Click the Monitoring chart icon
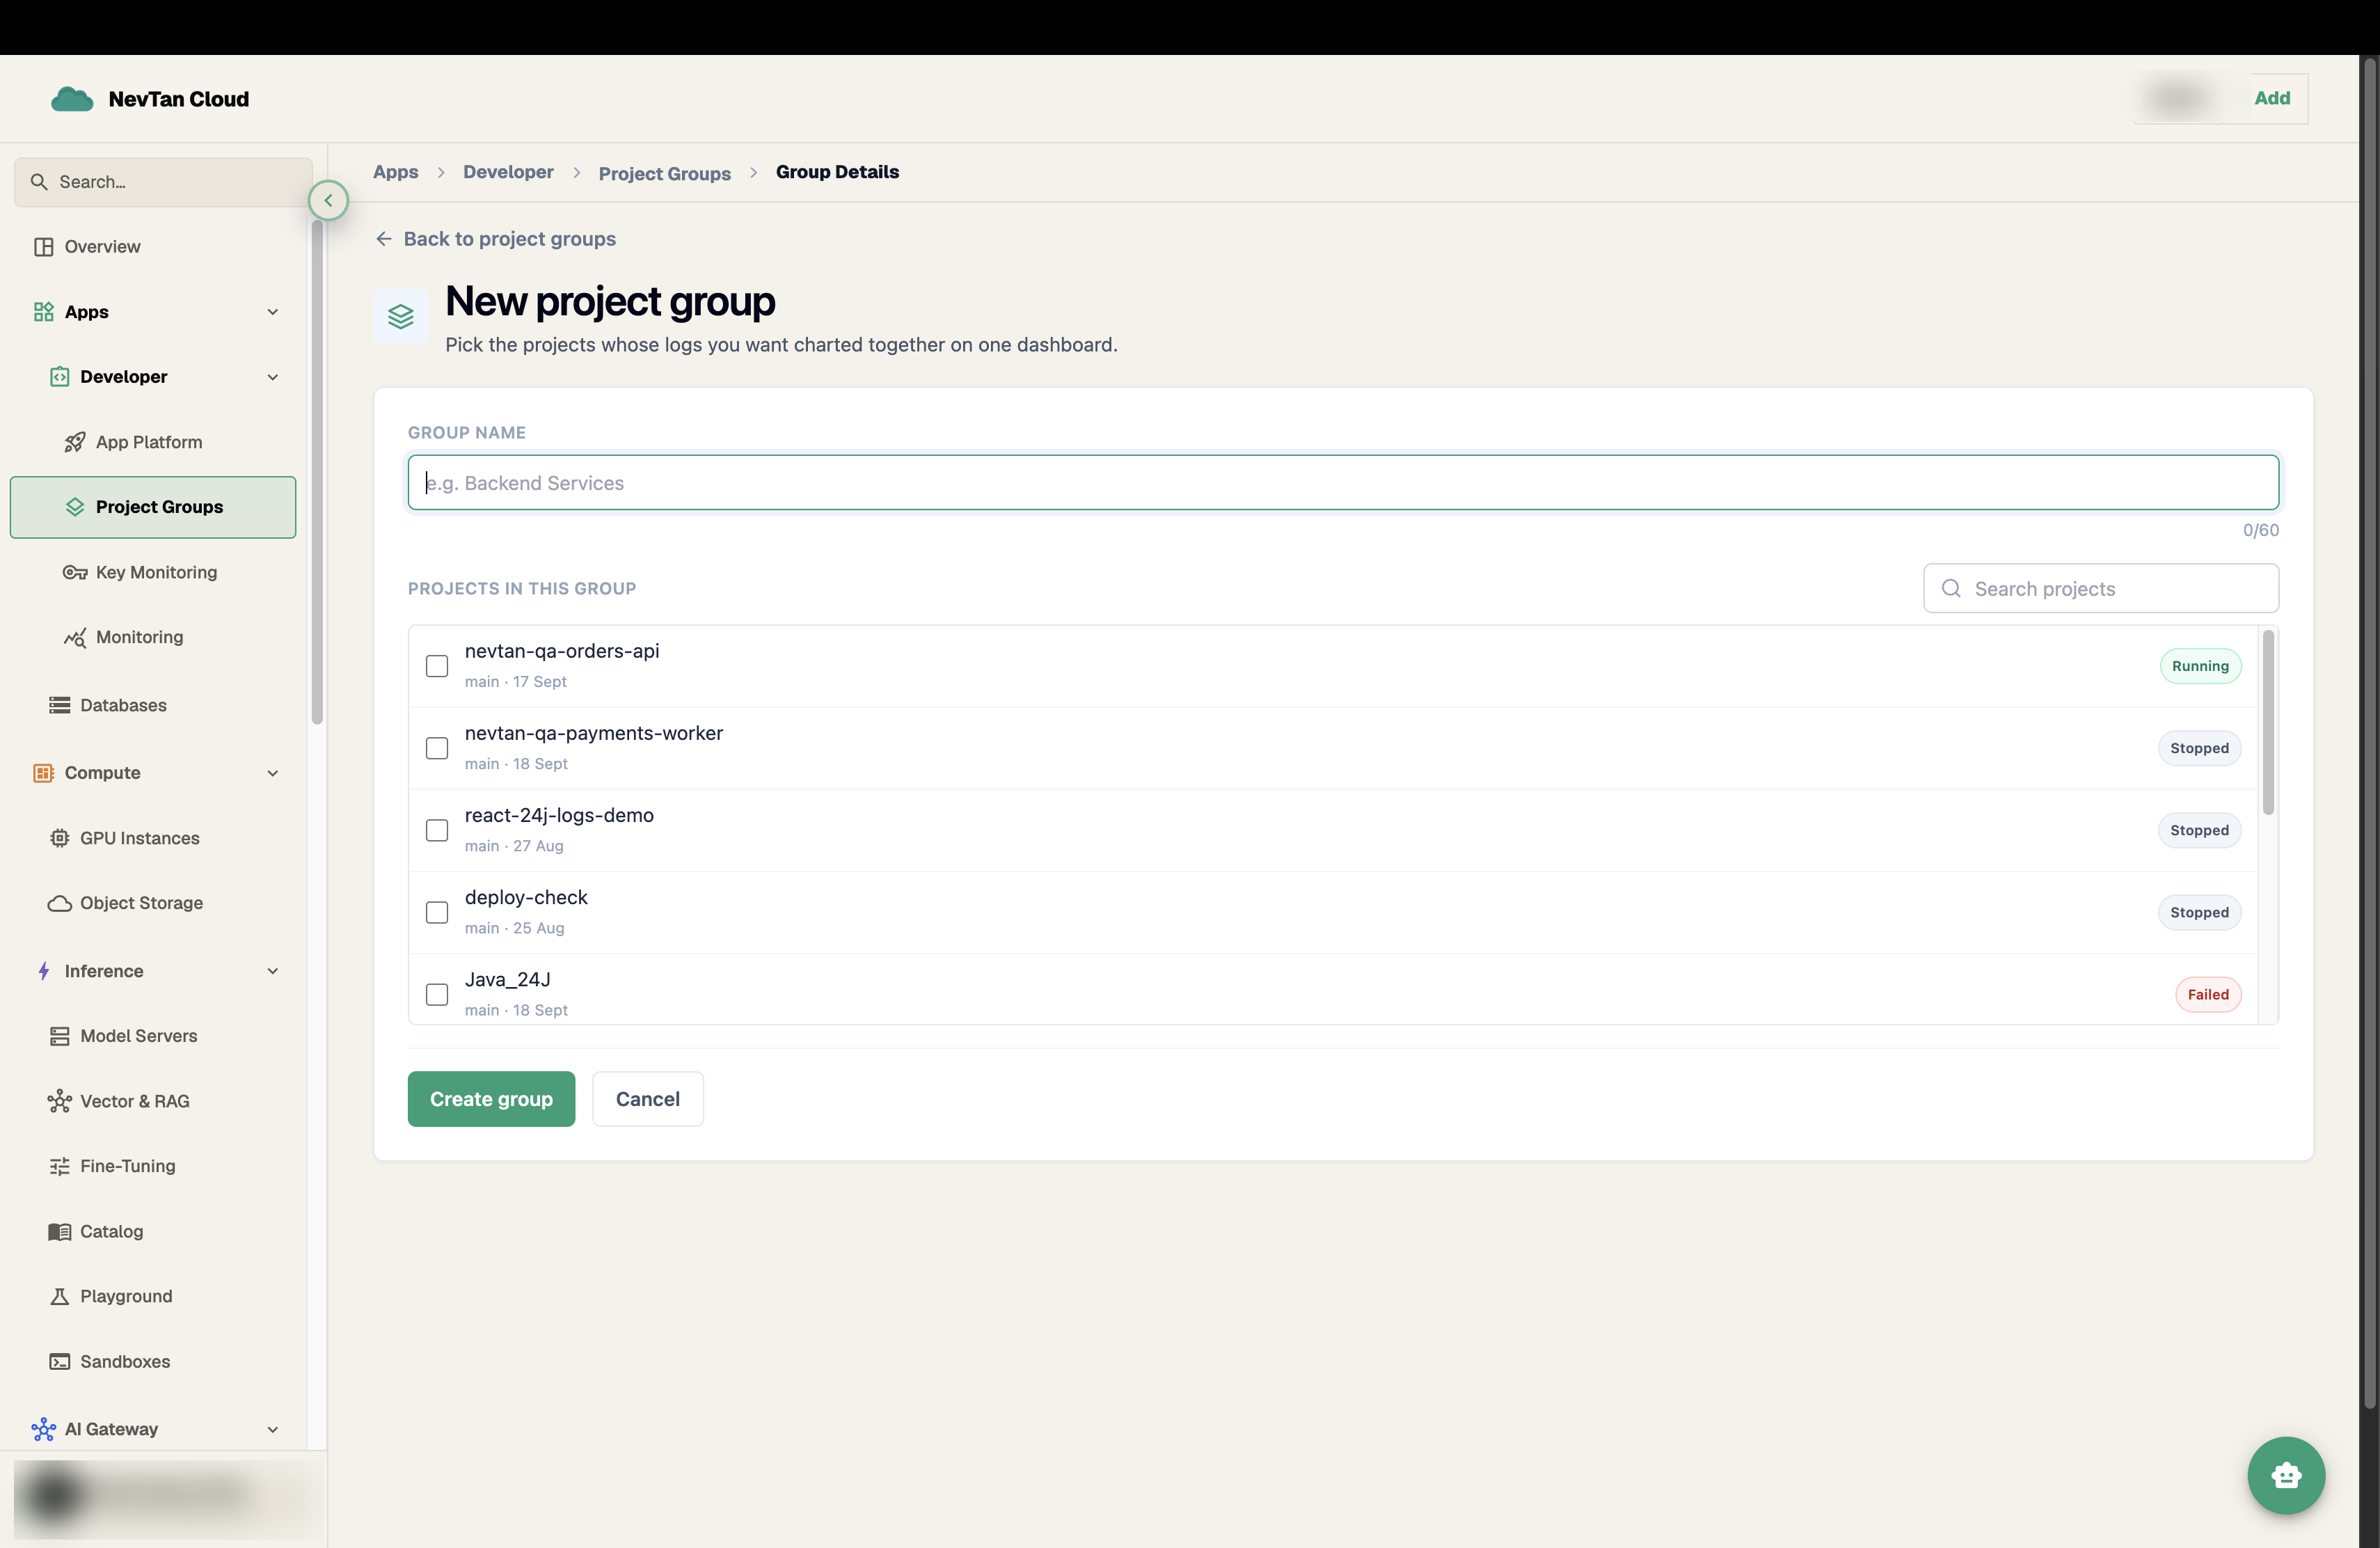The width and height of the screenshot is (2380, 1548). pyautogui.click(x=75, y=637)
